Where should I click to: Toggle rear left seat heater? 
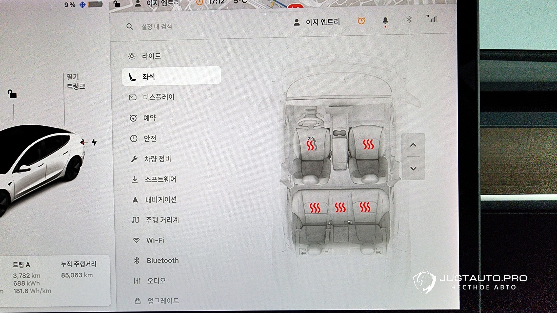pos(315,208)
